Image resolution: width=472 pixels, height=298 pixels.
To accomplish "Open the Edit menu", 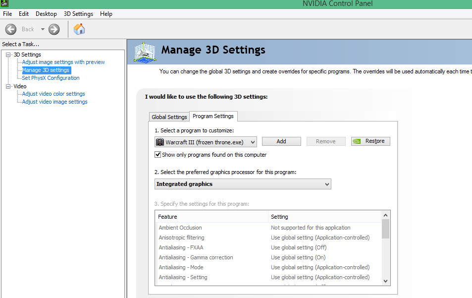I will [23, 14].
